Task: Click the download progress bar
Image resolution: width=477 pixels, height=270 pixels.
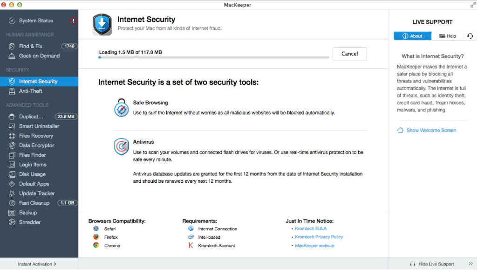Action: (x=213, y=57)
